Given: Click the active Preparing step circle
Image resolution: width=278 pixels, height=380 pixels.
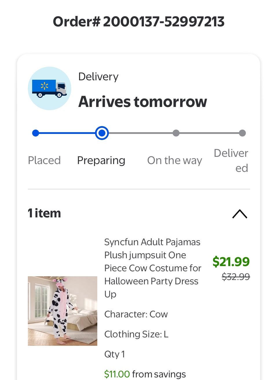Looking at the screenshot, I should point(102,133).
